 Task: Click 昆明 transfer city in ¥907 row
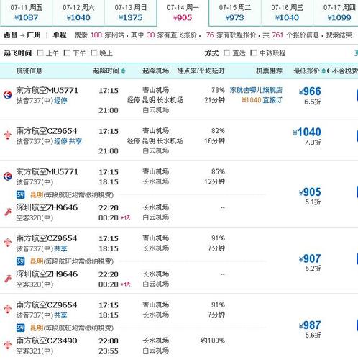37,261
